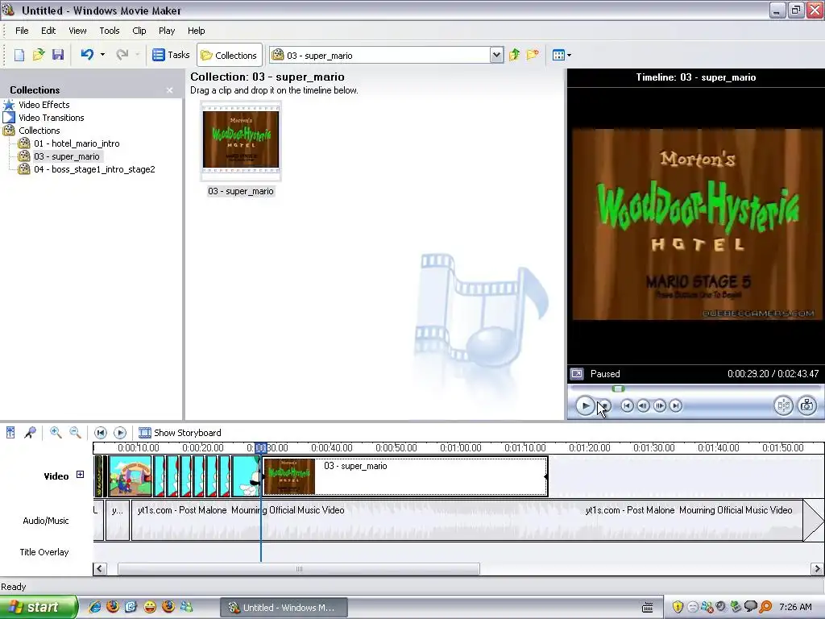
Task: Select the Collections root node
Action: pyautogui.click(x=39, y=131)
